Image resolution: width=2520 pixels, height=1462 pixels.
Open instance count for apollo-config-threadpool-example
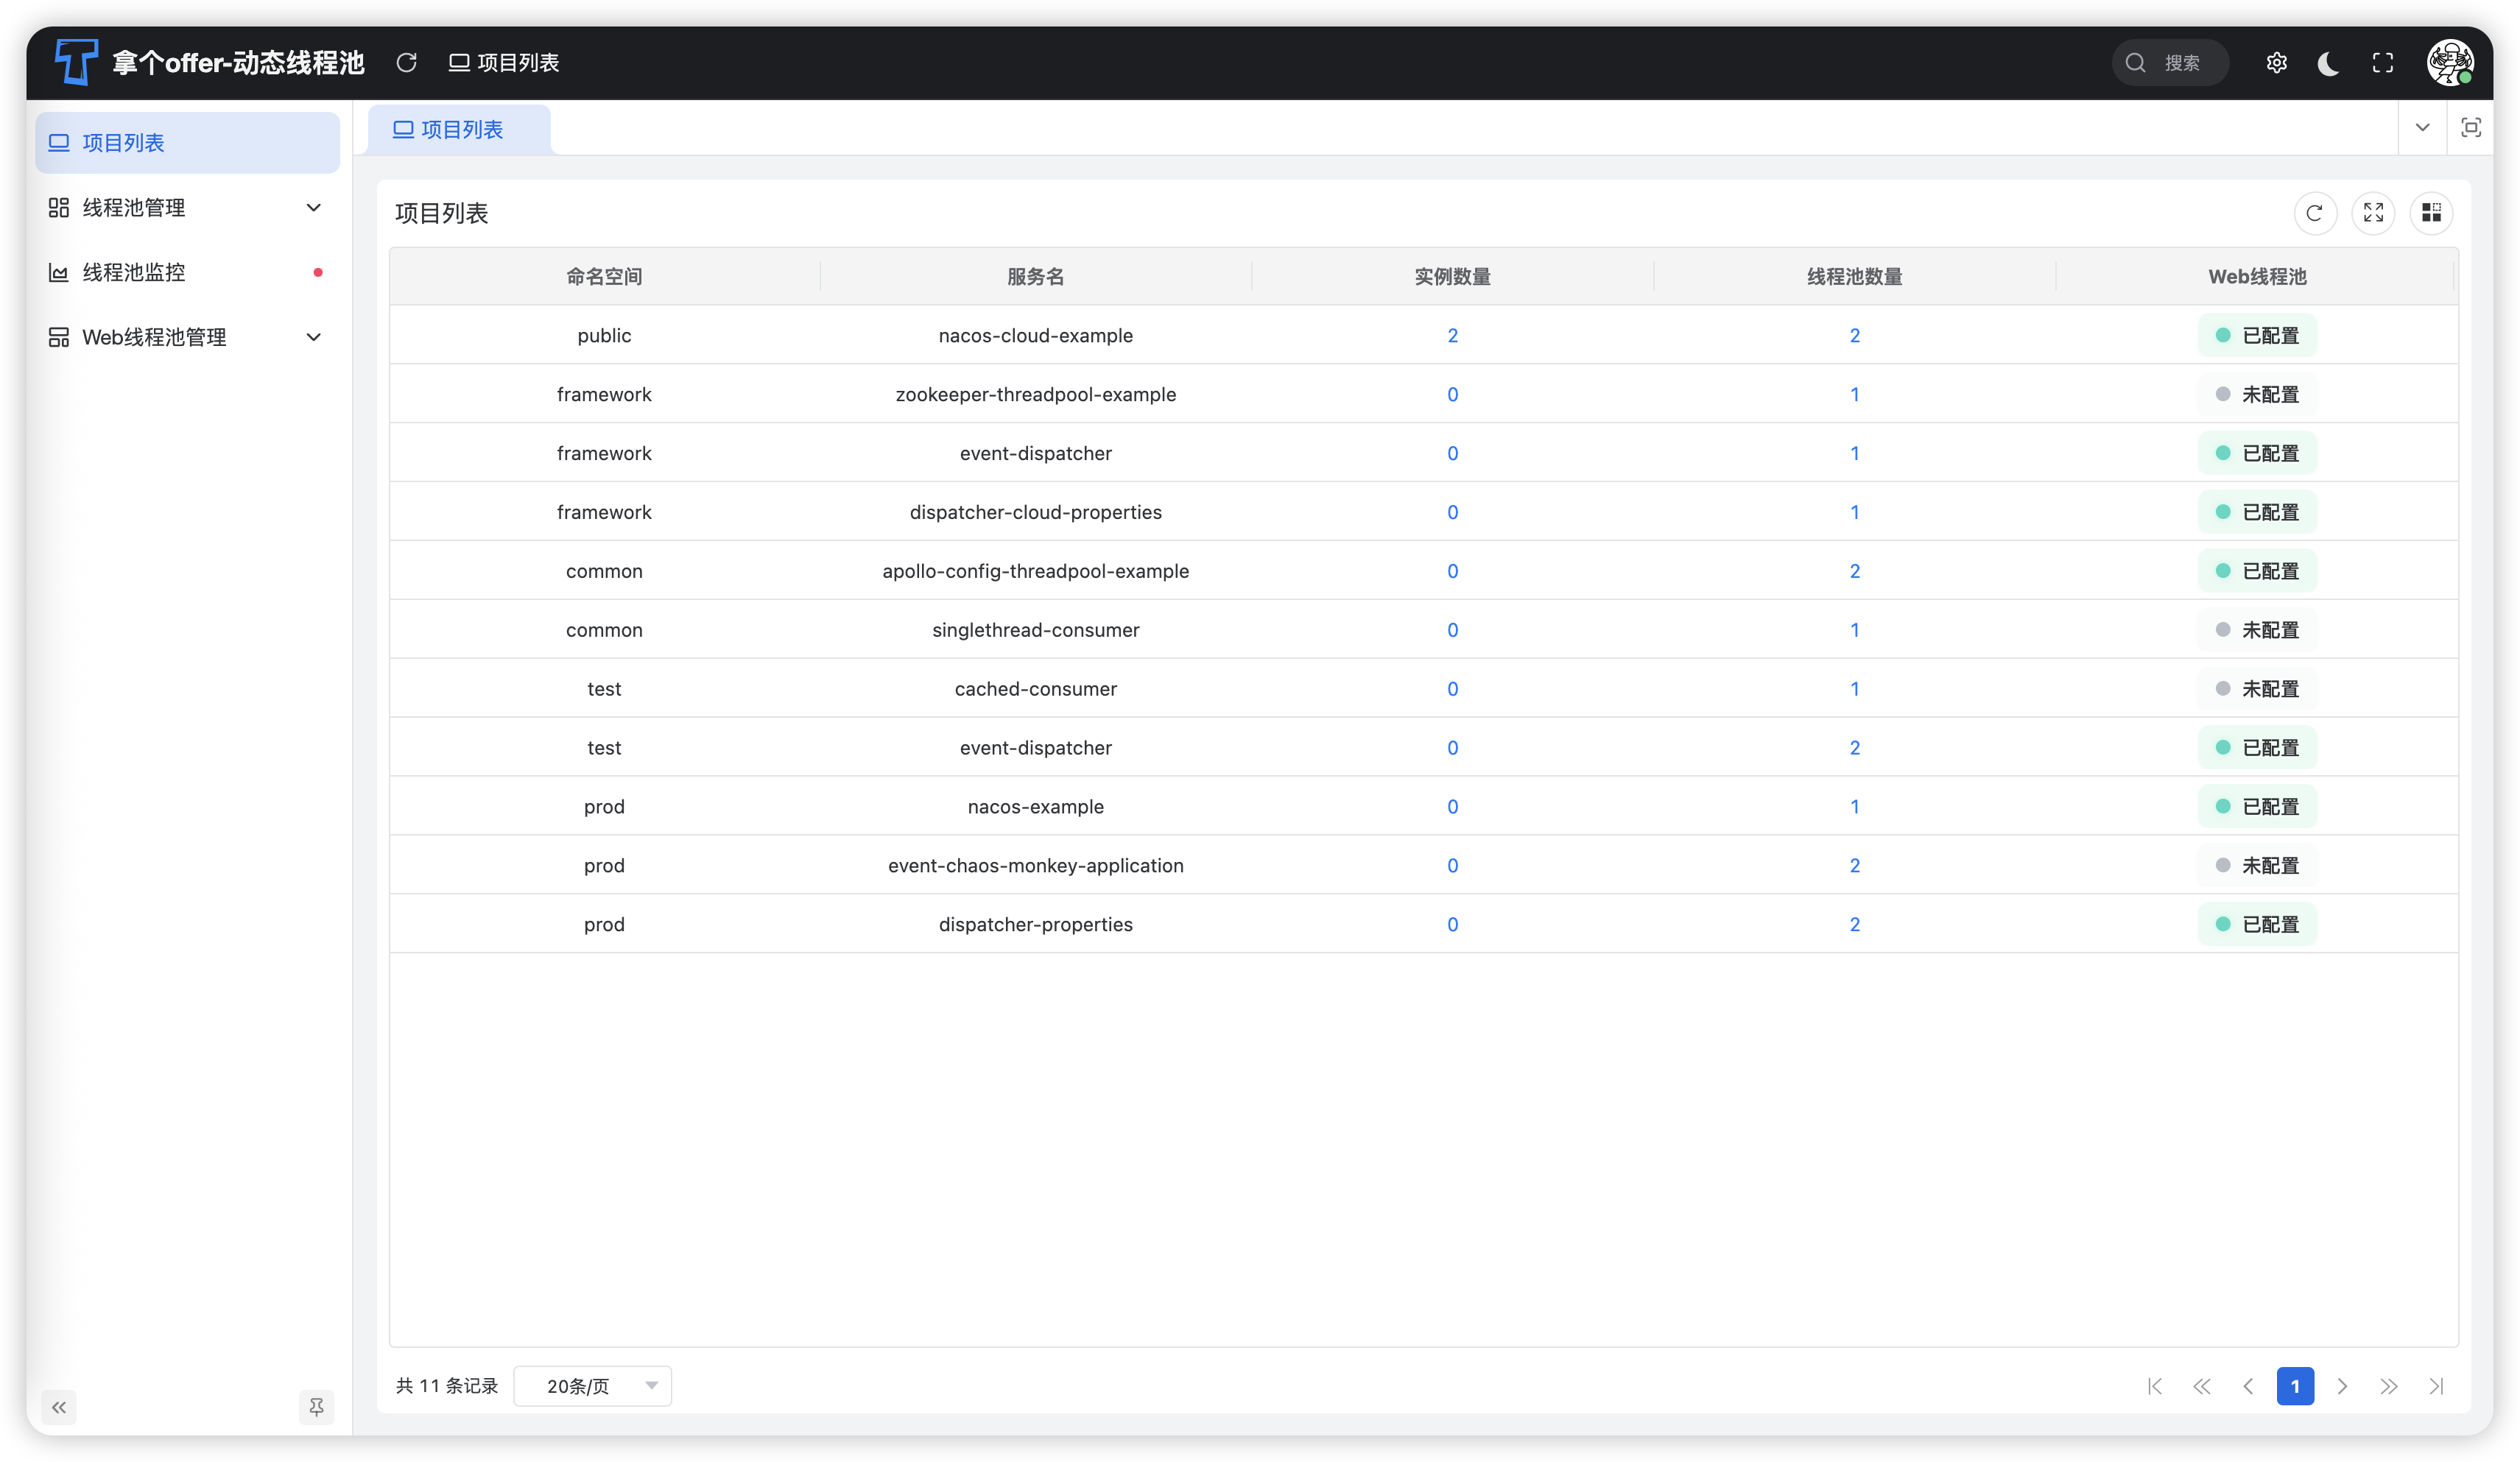pos(1452,571)
